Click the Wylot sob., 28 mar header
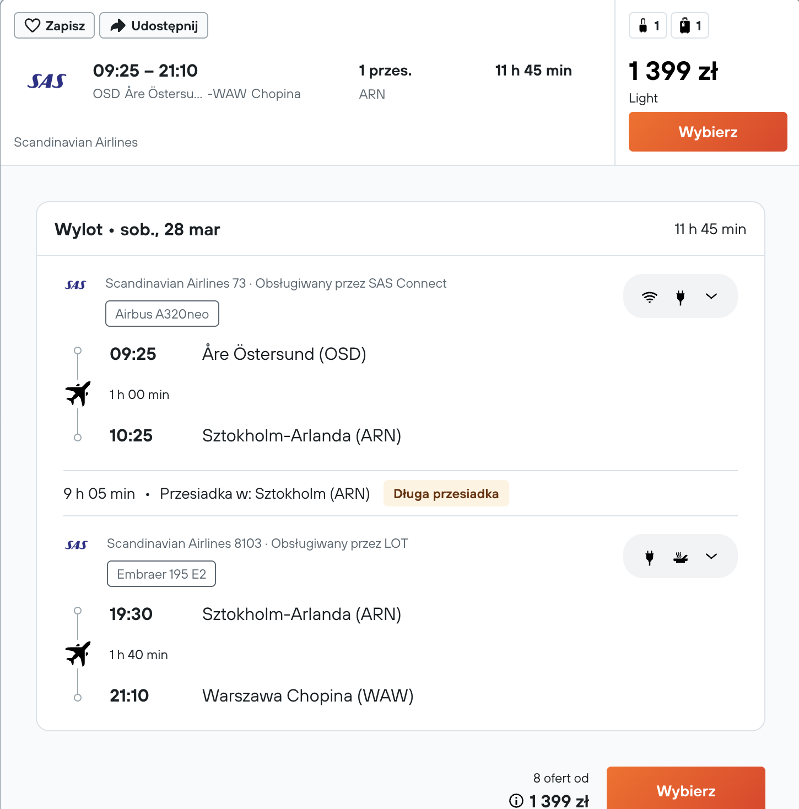This screenshot has height=809, width=799. 137,229
